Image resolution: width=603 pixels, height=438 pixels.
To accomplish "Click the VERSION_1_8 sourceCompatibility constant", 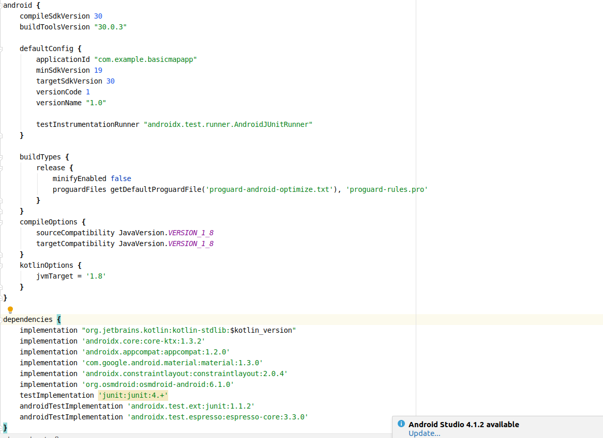I will click(x=190, y=233).
